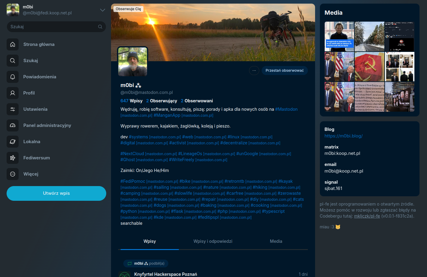Unfollow with the Przestań obserwować button
The width and height of the screenshot is (427, 277).
[284, 71]
